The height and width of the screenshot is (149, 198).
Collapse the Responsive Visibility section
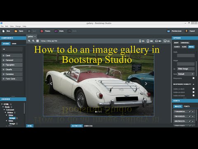click(193, 84)
